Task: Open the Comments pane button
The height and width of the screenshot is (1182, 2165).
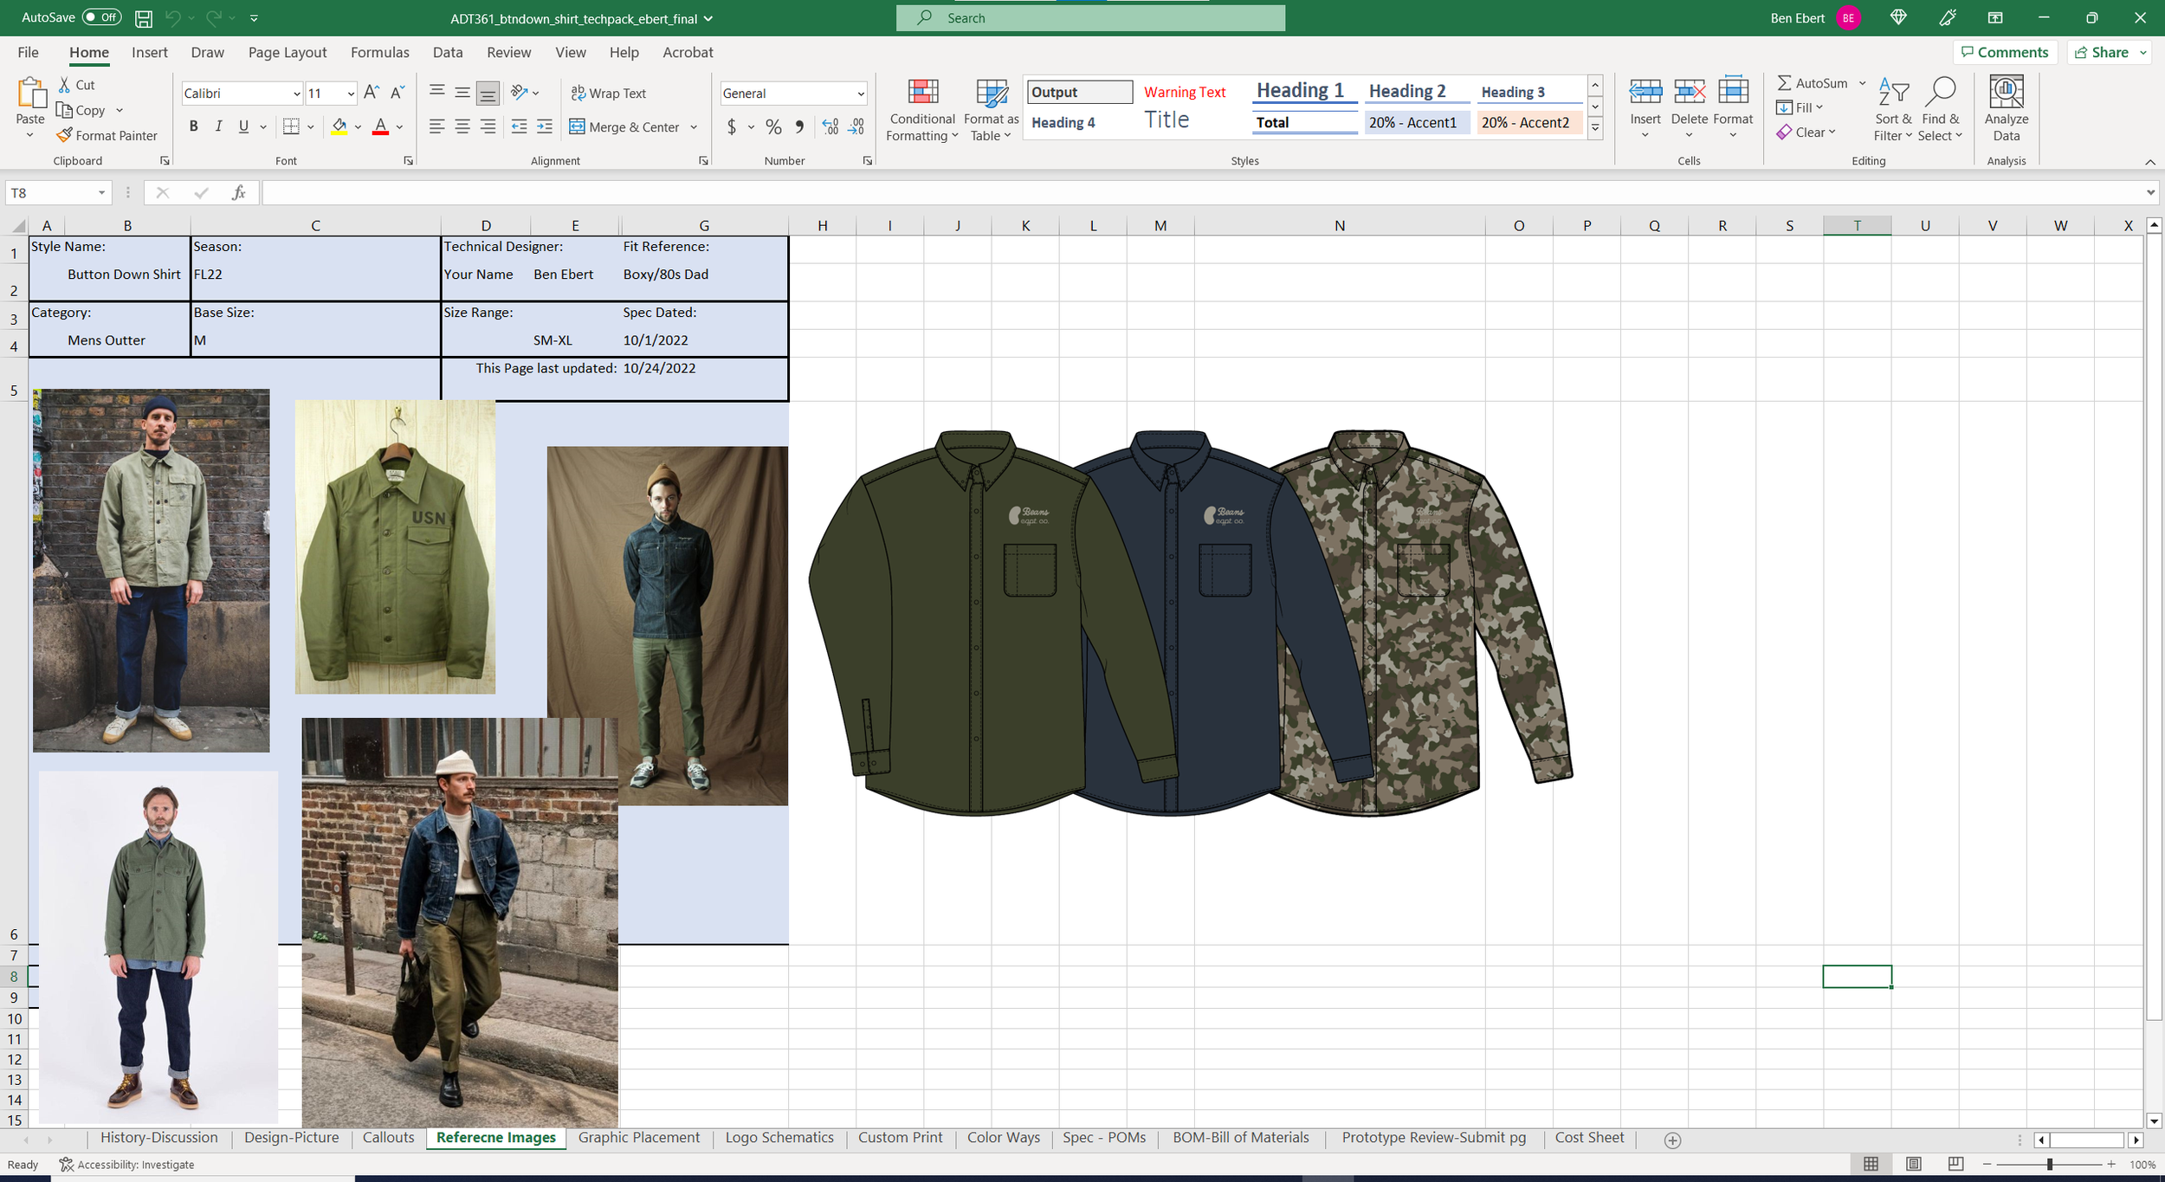Action: [x=2005, y=53]
